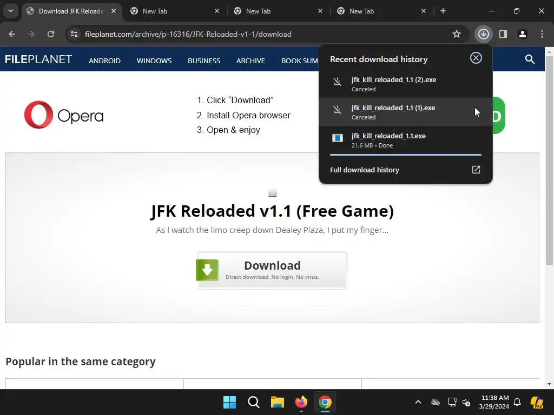Click the JFK Reloaded v1.1 heading
The height and width of the screenshot is (415, 554).
[x=272, y=211]
